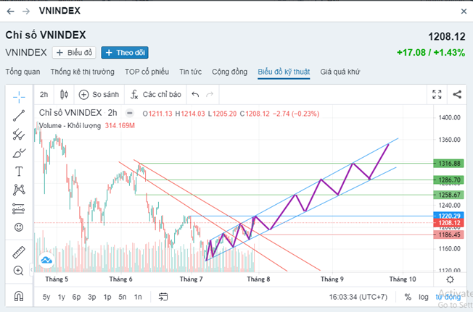Select the brush drawing tool
The image size is (473, 312).
coord(19,153)
